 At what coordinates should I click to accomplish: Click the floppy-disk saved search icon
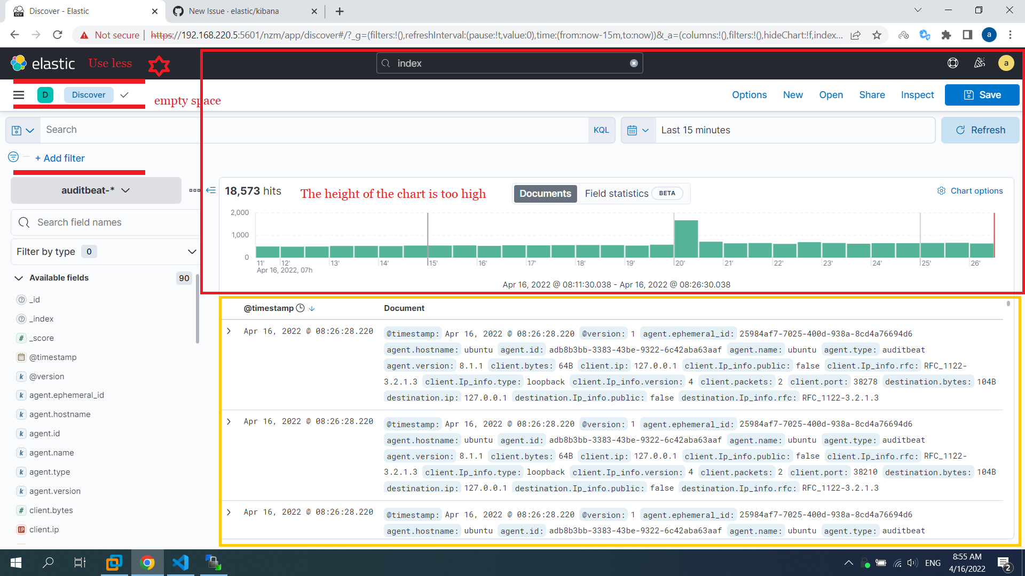[17, 130]
